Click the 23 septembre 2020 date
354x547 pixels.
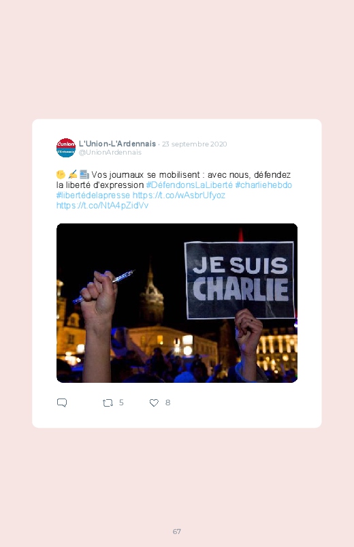194,144
